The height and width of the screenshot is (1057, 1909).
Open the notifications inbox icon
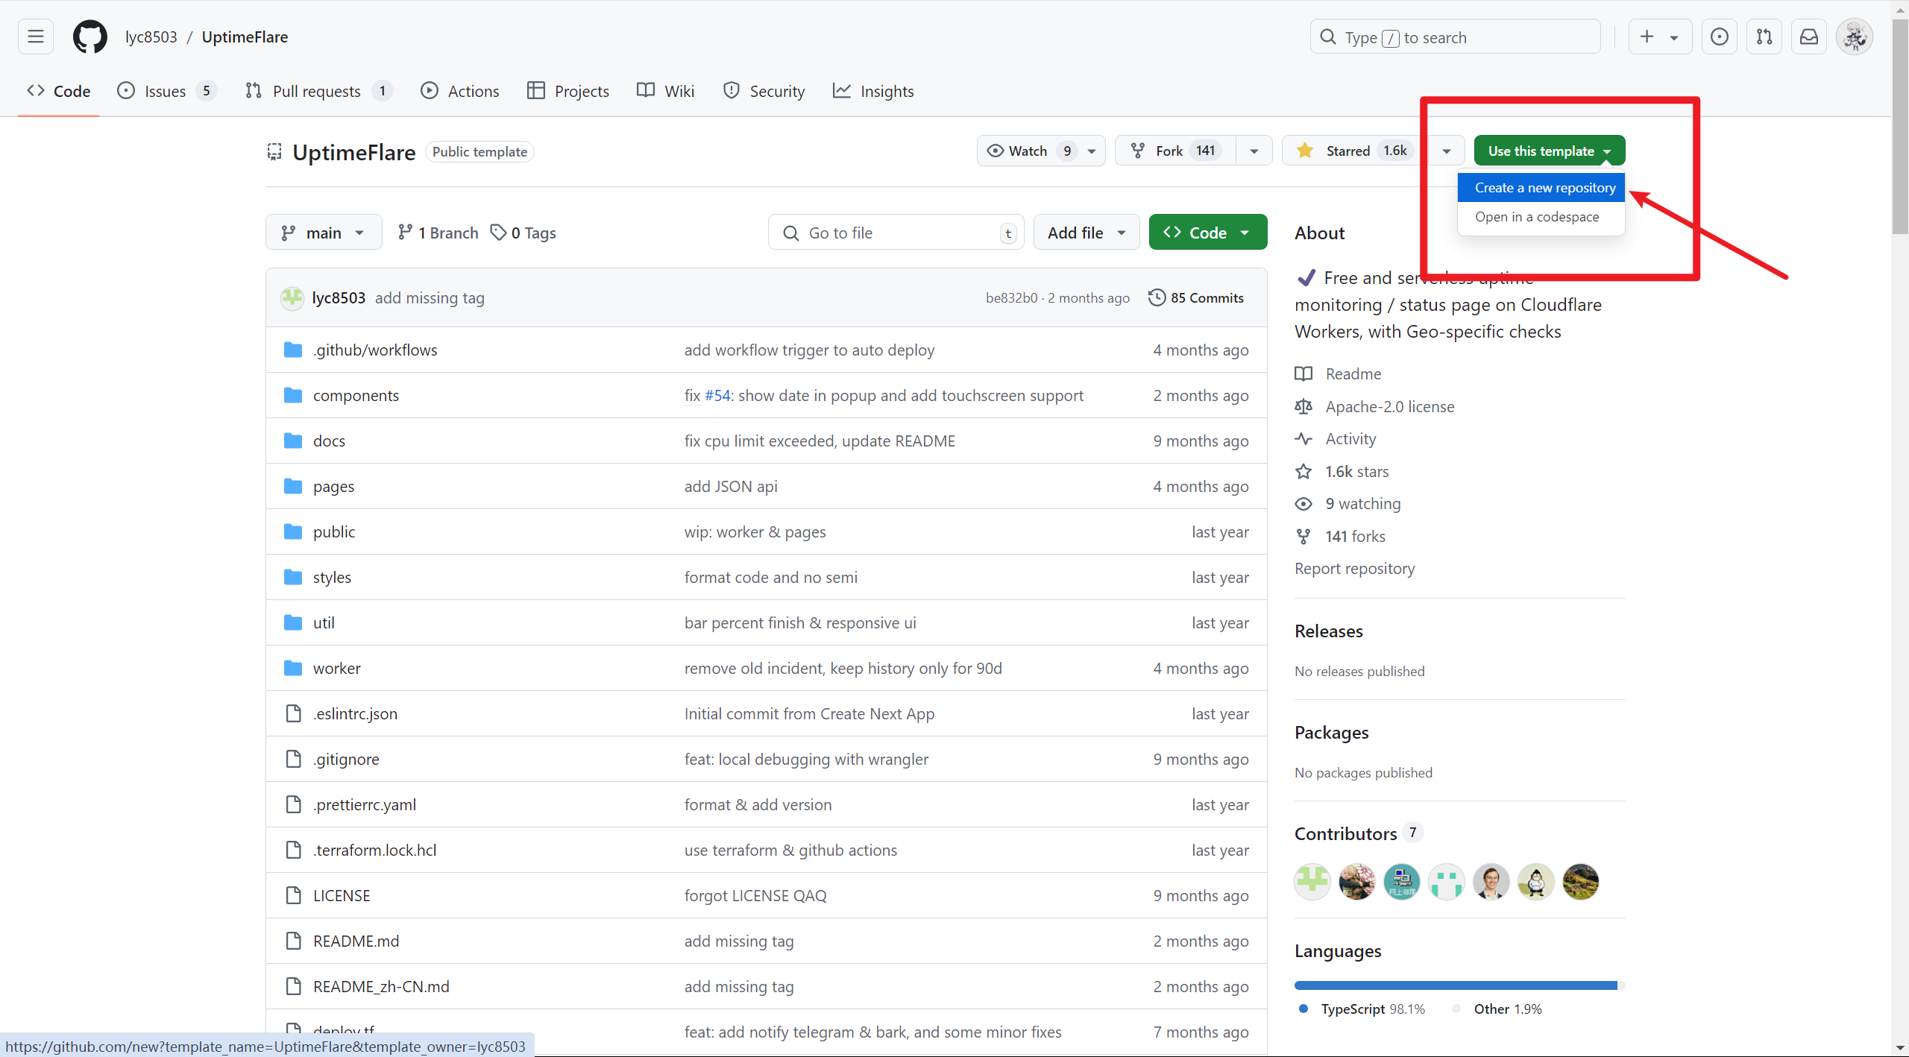tap(1808, 37)
